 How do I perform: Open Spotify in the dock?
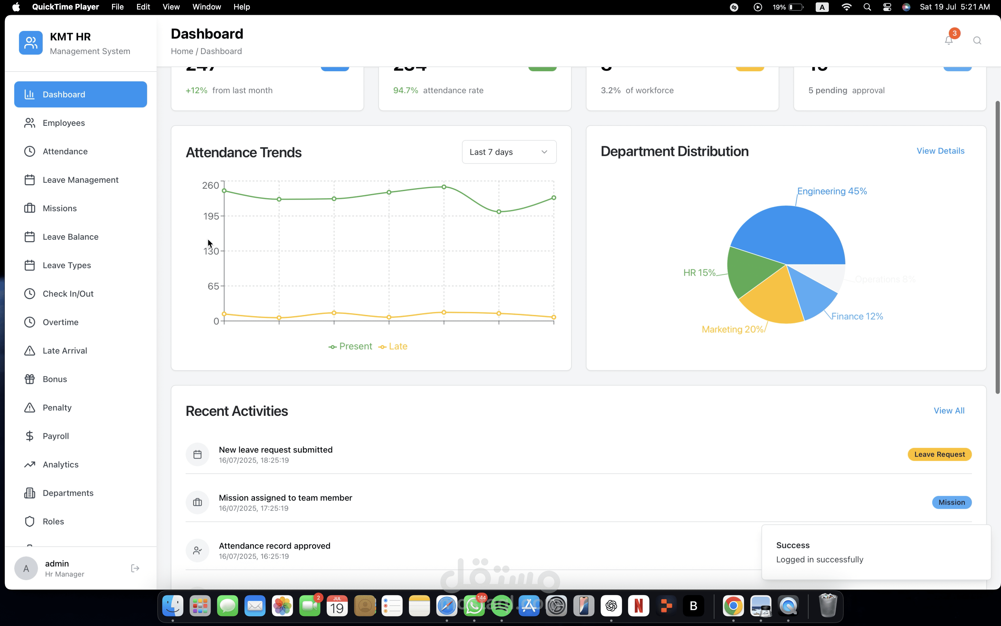[501, 606]
